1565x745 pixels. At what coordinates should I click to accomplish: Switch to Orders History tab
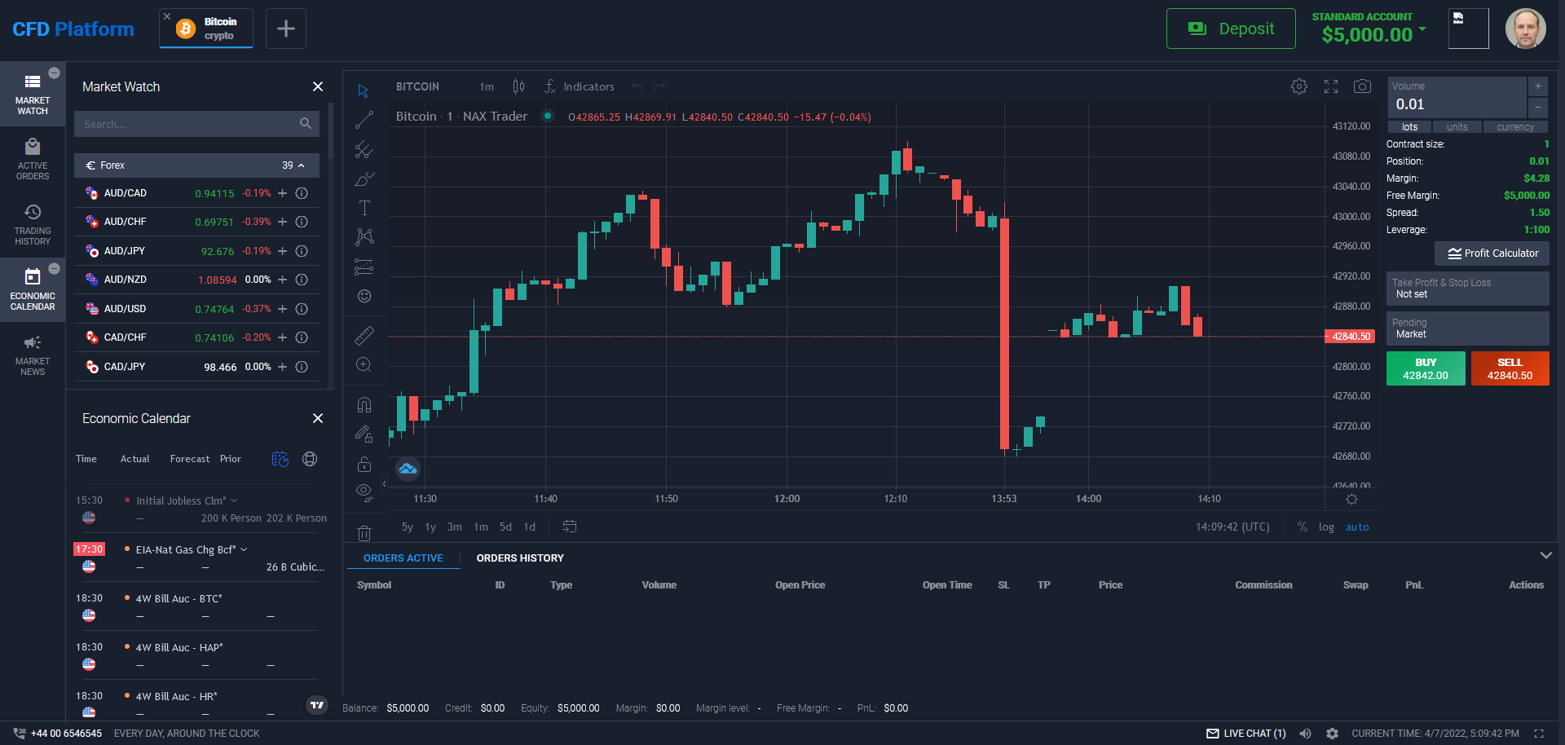[520, 558]
